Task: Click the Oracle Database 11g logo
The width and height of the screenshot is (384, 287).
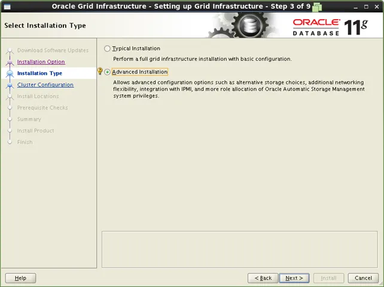Action: coord(330,27)
